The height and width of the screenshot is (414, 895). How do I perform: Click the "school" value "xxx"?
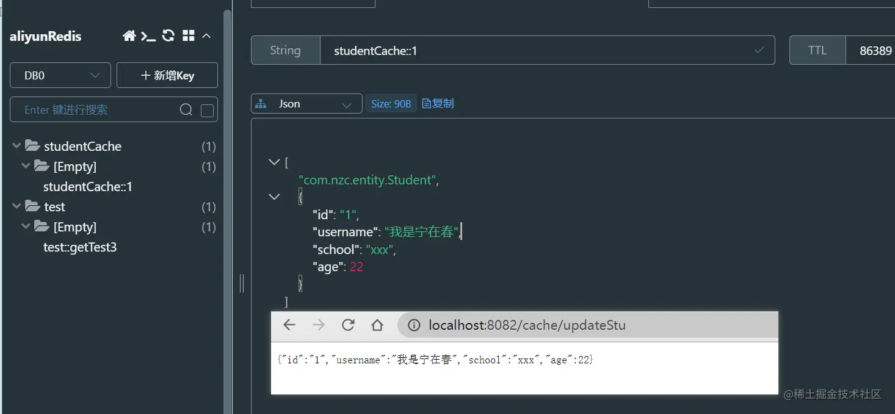[x=379, y=250]
